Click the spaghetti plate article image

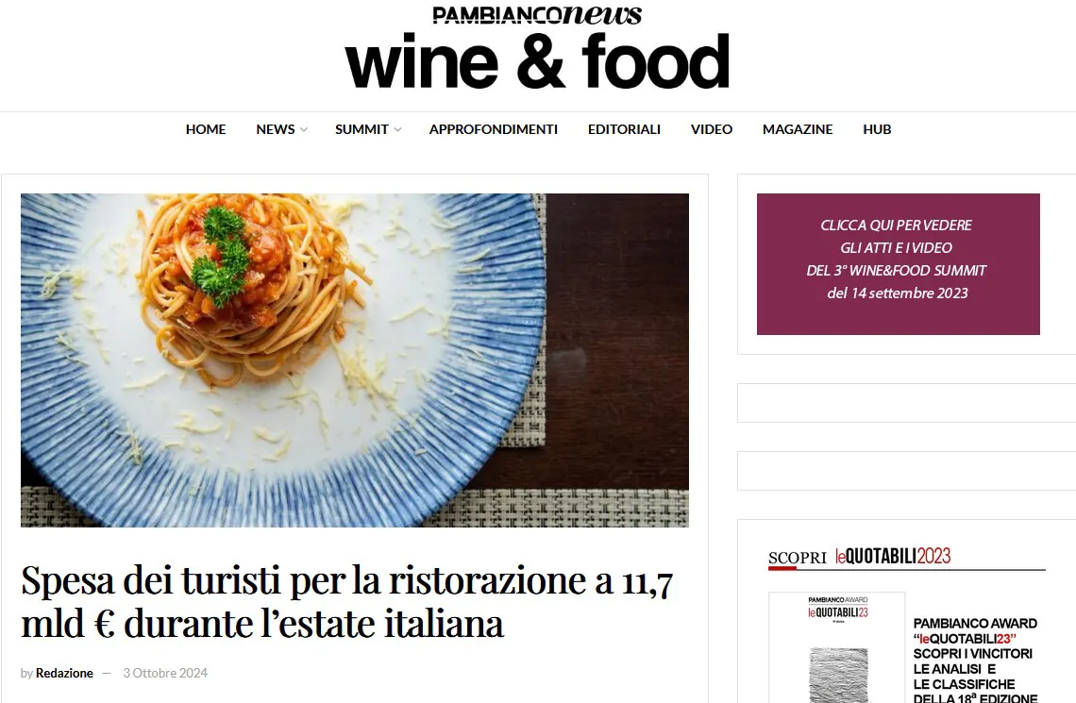click(355, 360)
